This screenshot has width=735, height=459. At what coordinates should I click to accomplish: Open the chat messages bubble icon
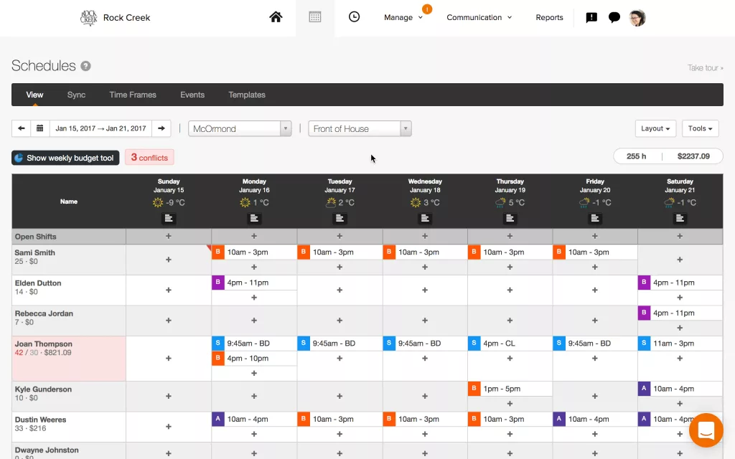(x=614, y=18)
